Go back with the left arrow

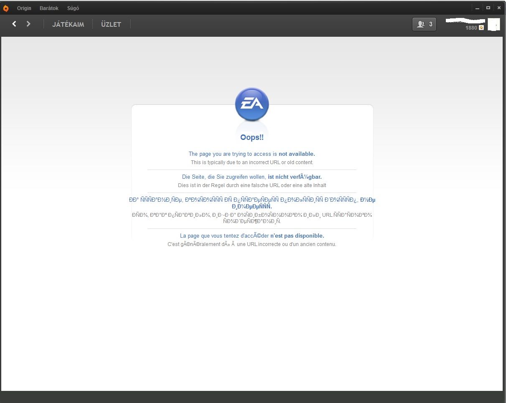pyautogui.click(x=14, y=24)
